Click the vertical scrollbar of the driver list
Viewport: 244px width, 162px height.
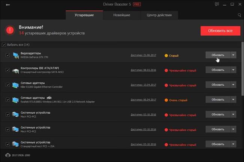(x=242, y=69)
